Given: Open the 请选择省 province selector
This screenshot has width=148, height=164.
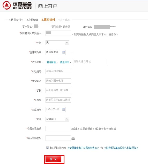Looking at the screenshot, I should click(x=52, y=62).
